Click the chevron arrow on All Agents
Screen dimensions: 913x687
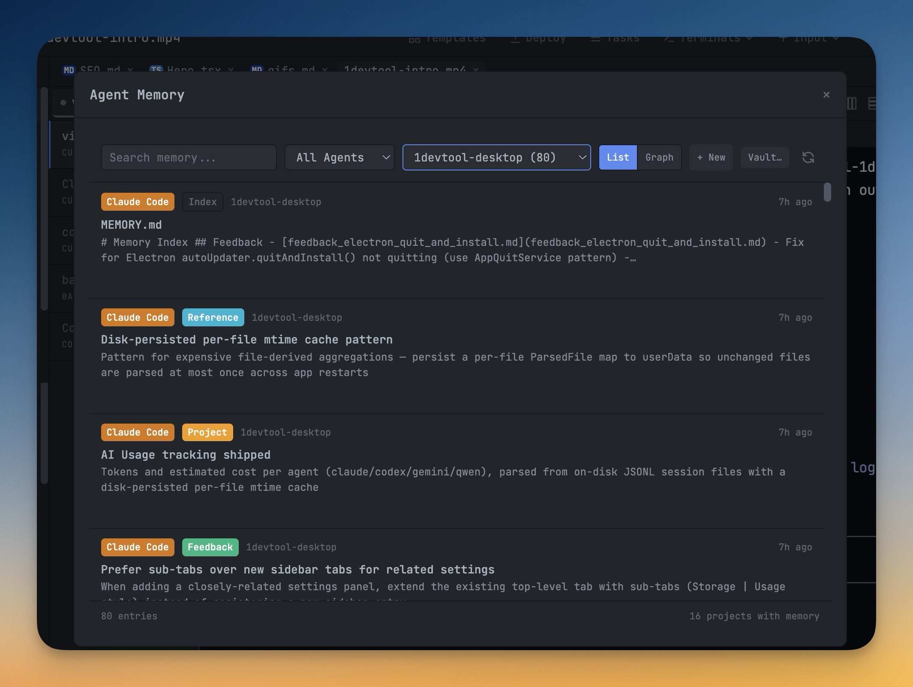coord(386,158)
